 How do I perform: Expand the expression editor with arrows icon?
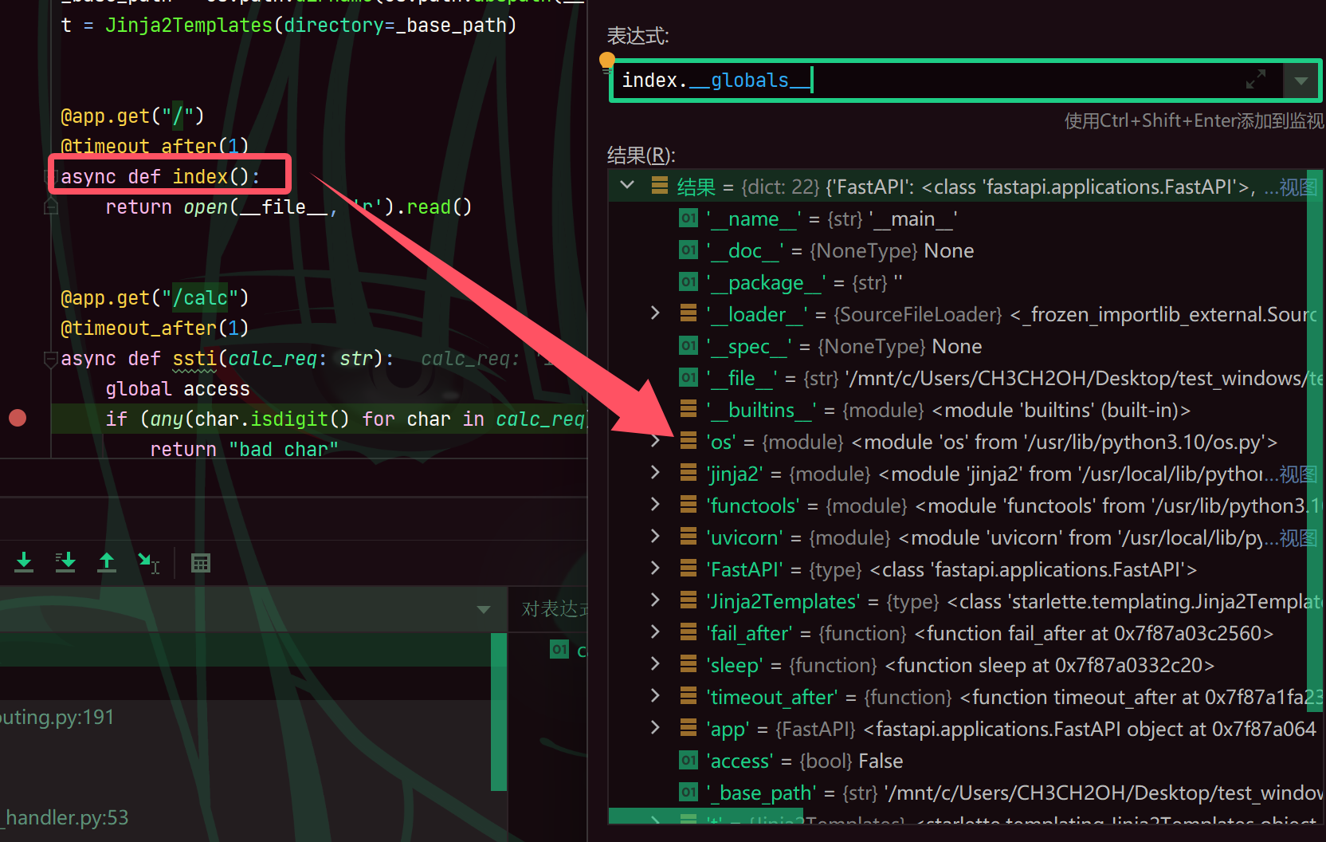1256,80
